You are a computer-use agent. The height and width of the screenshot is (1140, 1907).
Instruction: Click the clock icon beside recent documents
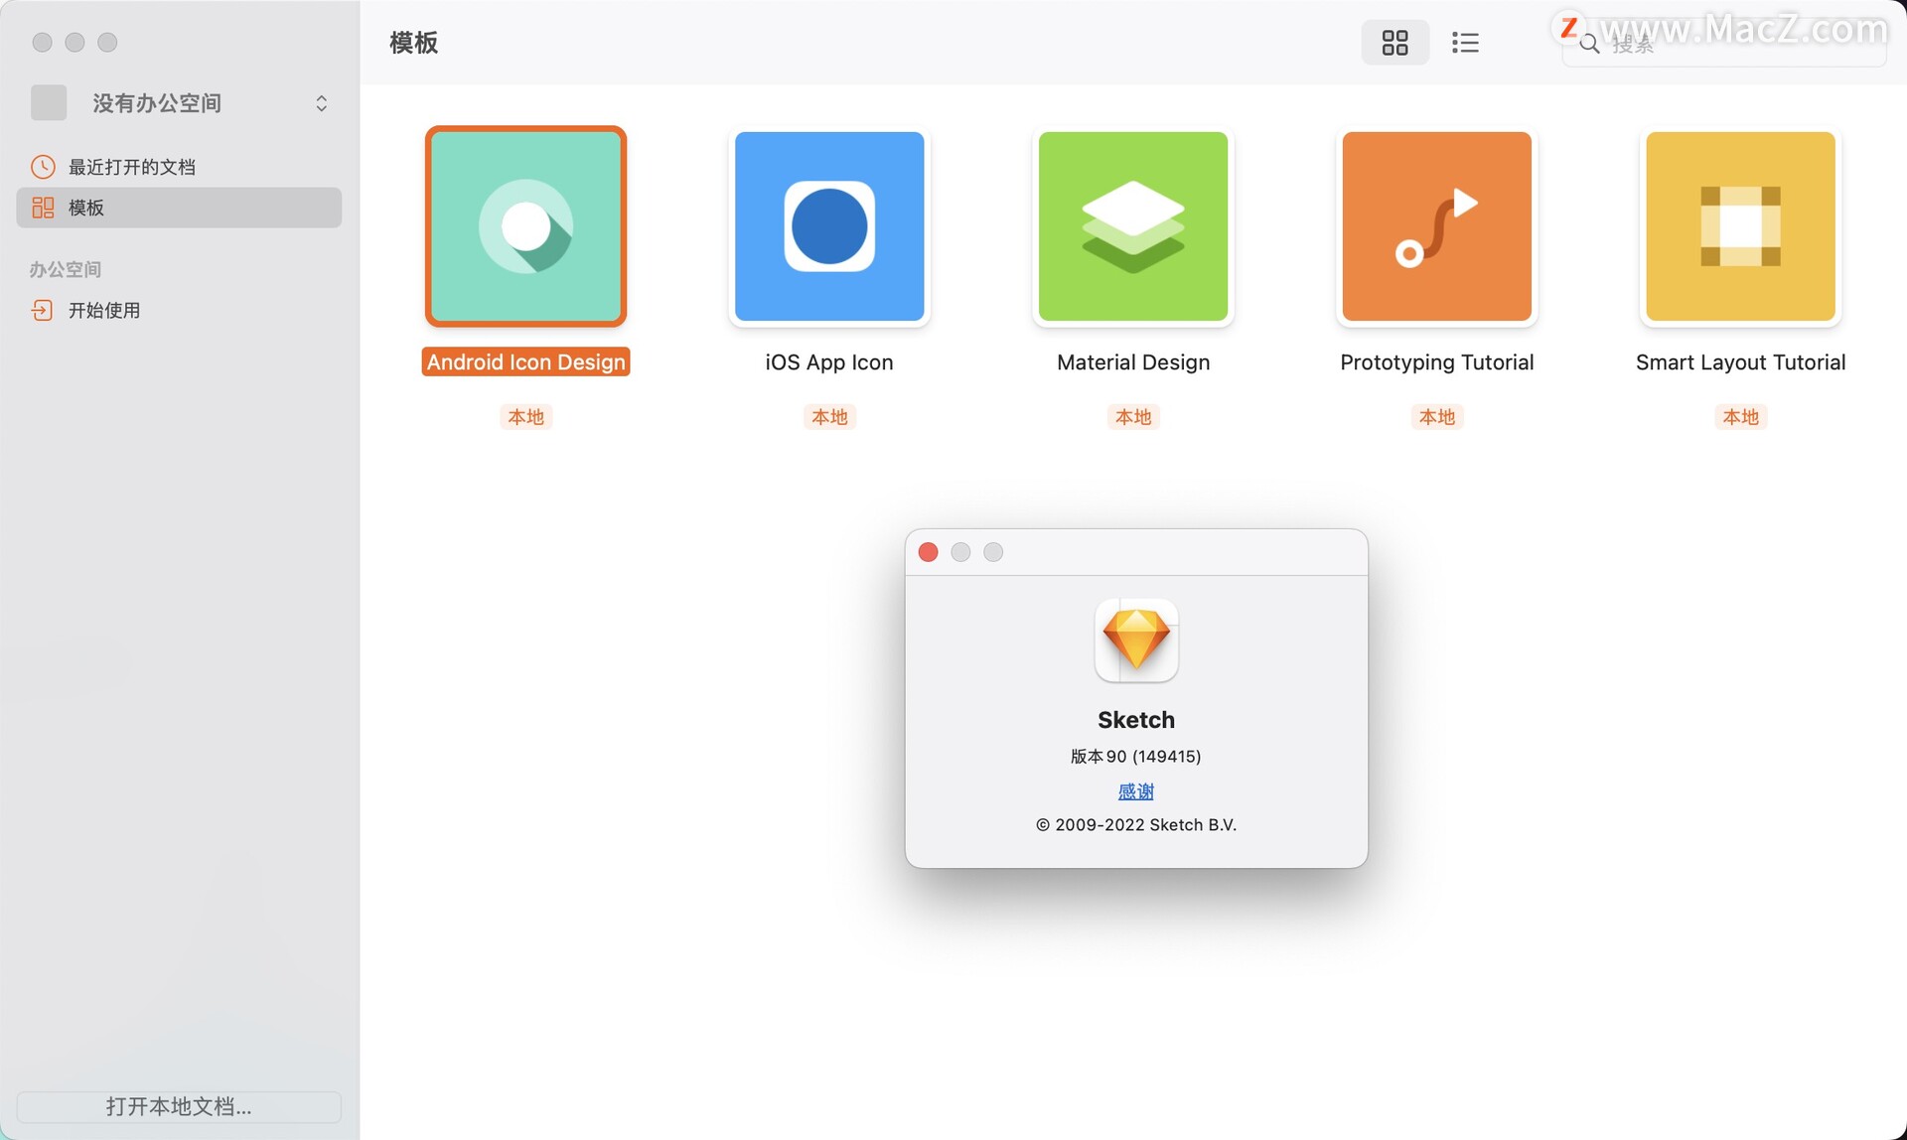[43, 167]
